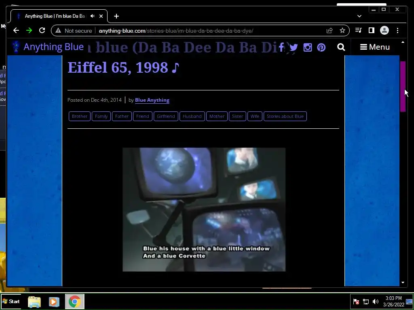Screen dimensions: 414x310
Task: Open the system volume tray icon
Action: tap(376, 302)
